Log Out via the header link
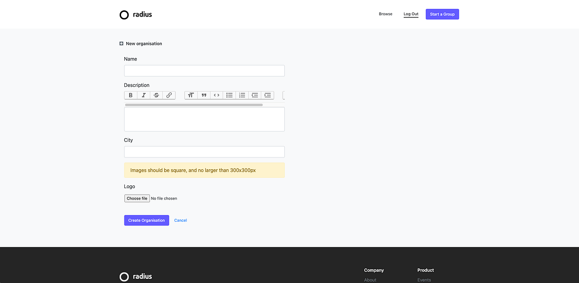This screenshot has width=579, height=283. pyautogui.click(x=411, y=14)
